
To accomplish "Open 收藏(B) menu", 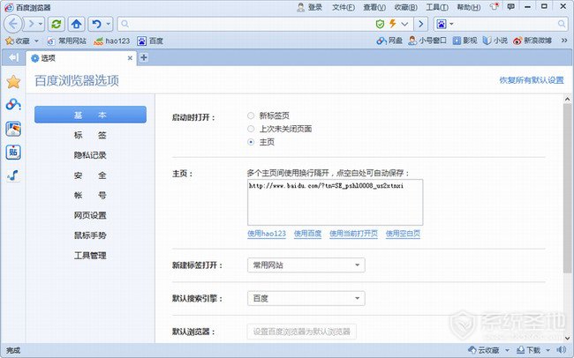I will pyautogui.click(x=405, y=7).
